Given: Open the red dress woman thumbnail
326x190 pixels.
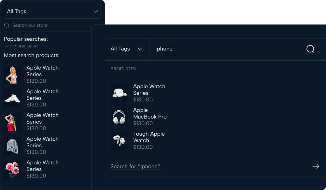Looking at the screenshot, I should [x=12, y=122].
